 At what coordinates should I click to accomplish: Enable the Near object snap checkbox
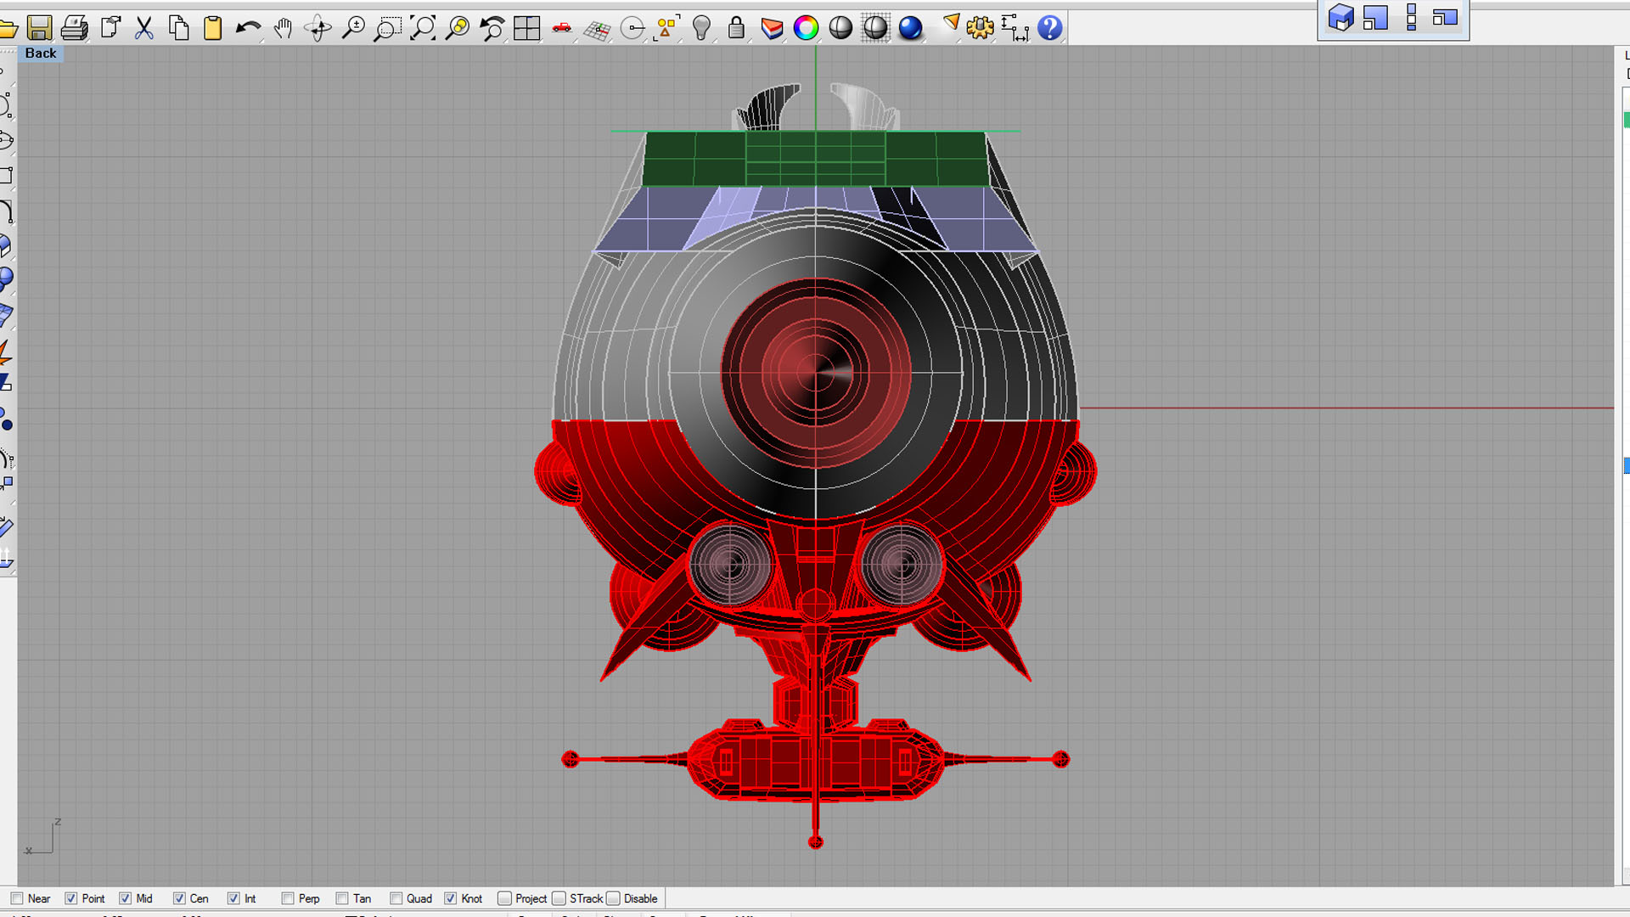17,898
